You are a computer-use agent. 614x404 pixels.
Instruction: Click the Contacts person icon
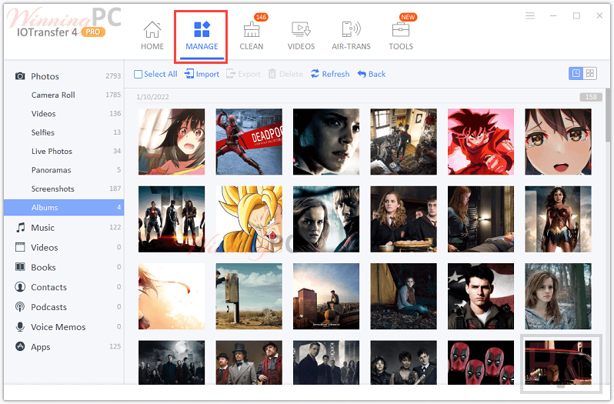(x=20, y=287)
